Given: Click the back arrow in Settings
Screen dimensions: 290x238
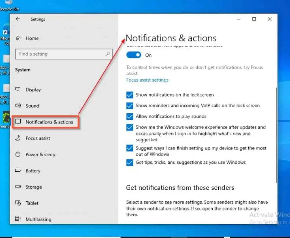Looking at the screenshot, I should pos(18,19).
